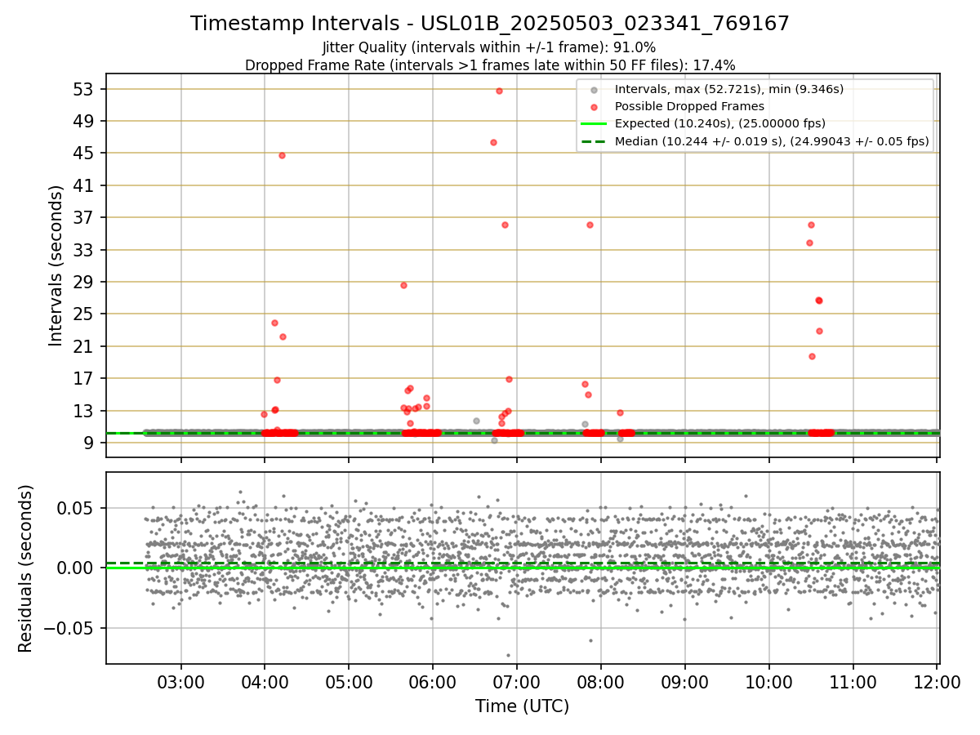Screen dimensions: 980x735
Task: Click the '13' y-axis tick label
Action: coord(85,411)
